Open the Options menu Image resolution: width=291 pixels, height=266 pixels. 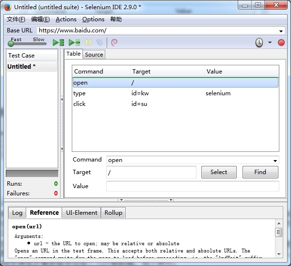point(93,19)
